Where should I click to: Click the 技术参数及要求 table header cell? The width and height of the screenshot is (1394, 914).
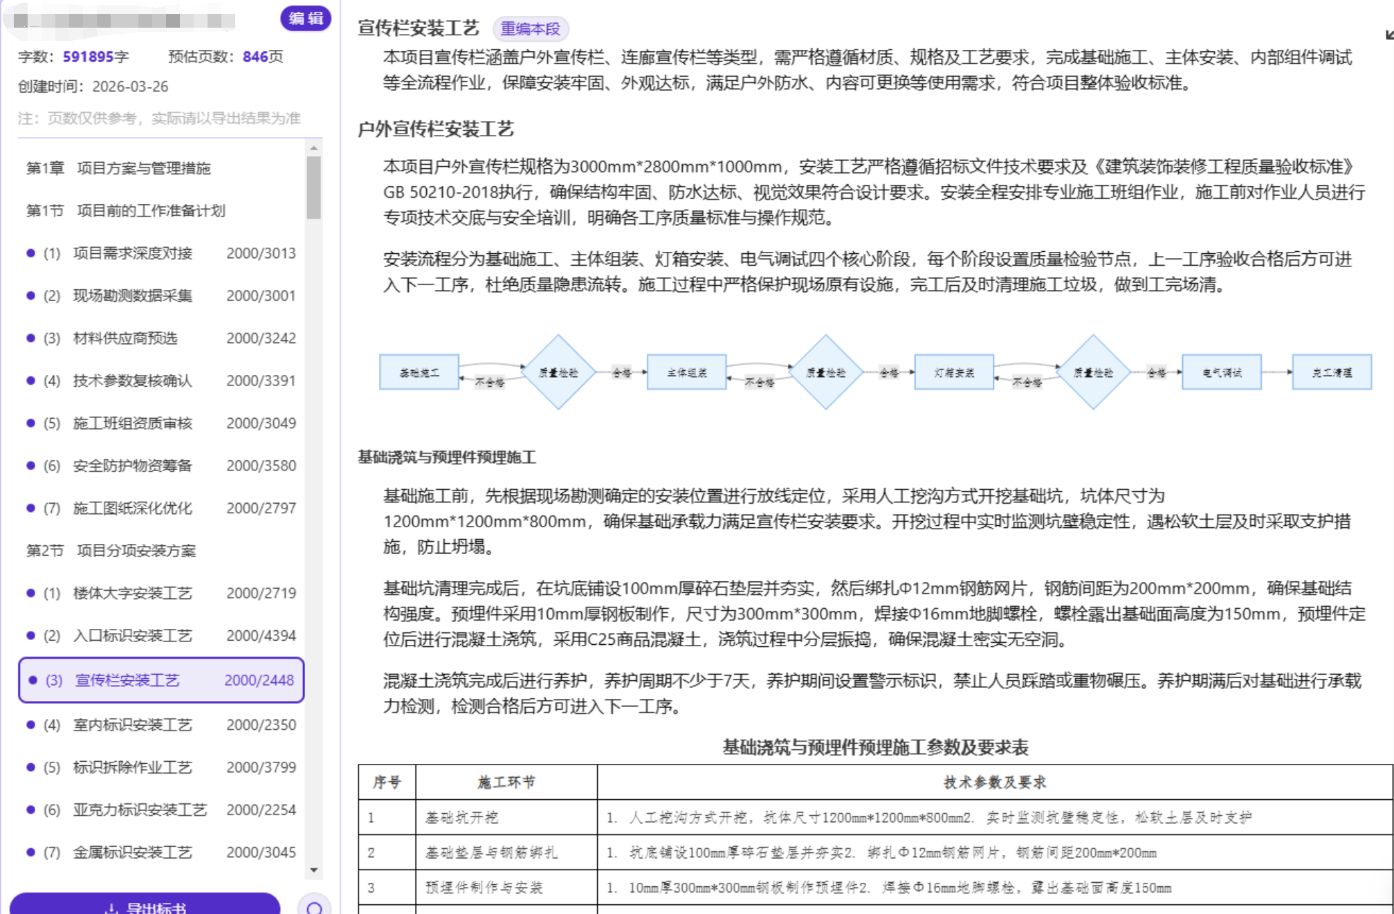[x=995, y=782]
